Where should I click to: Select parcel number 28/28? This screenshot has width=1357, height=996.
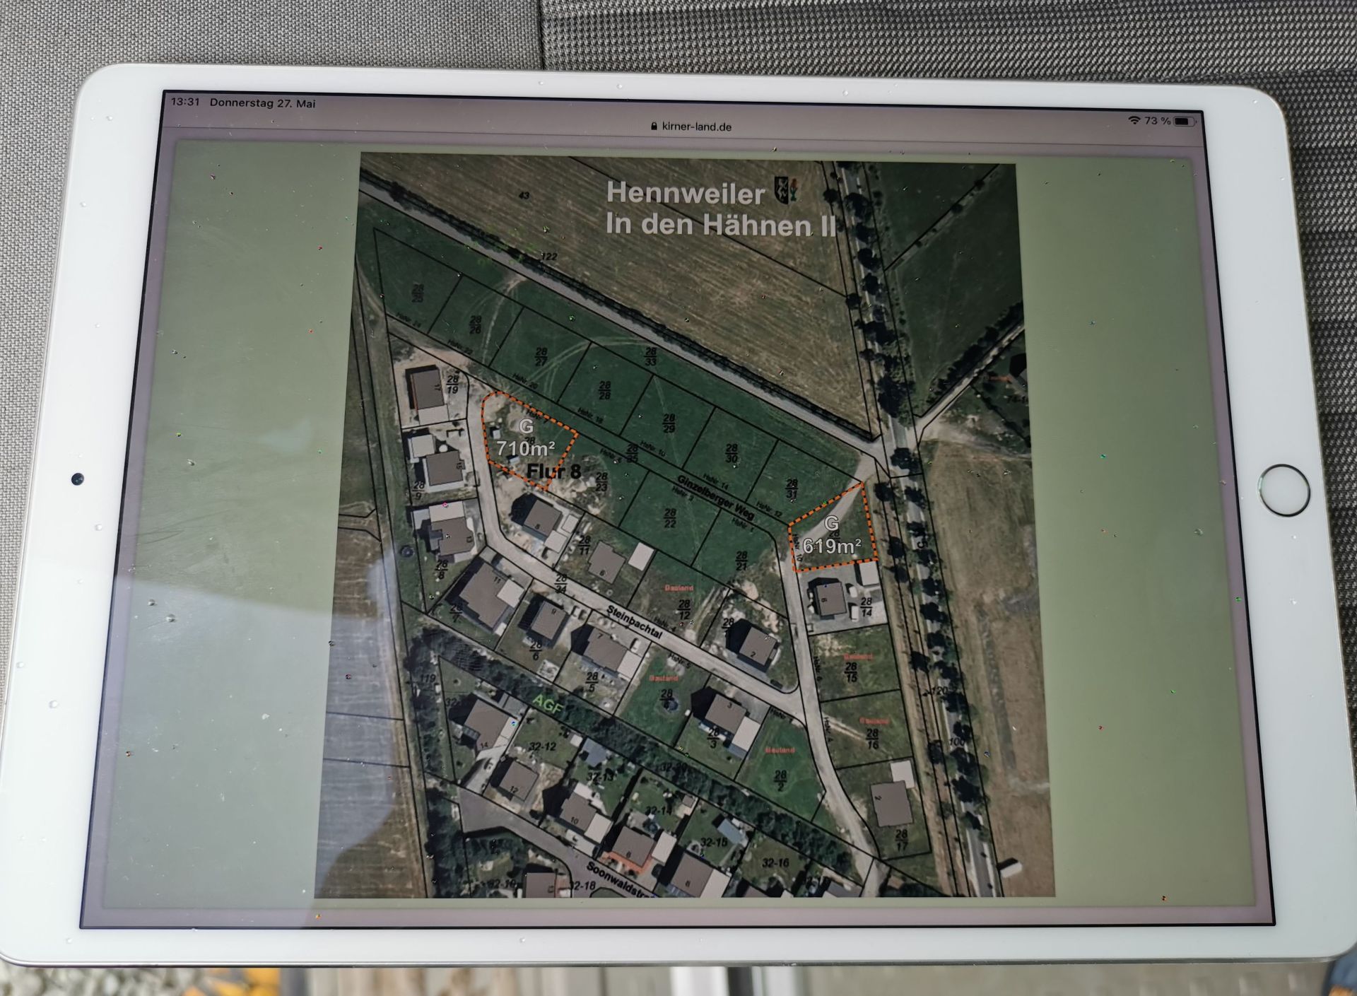pos(604,390)
